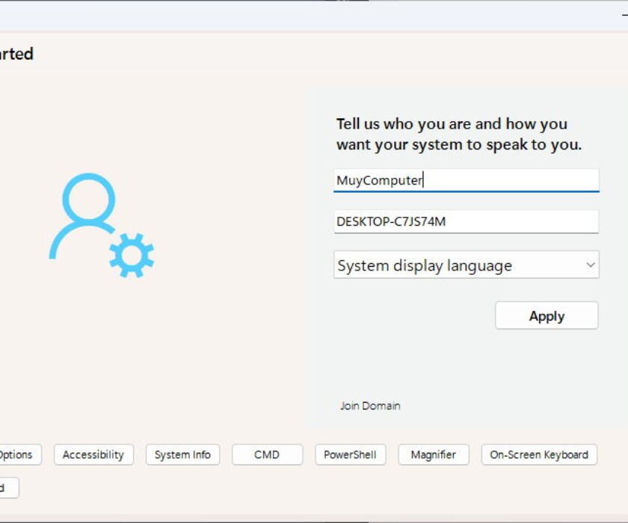This screenshot has height=523, width=628.
Task: Click the Apply button
Action: coord(547,316)
